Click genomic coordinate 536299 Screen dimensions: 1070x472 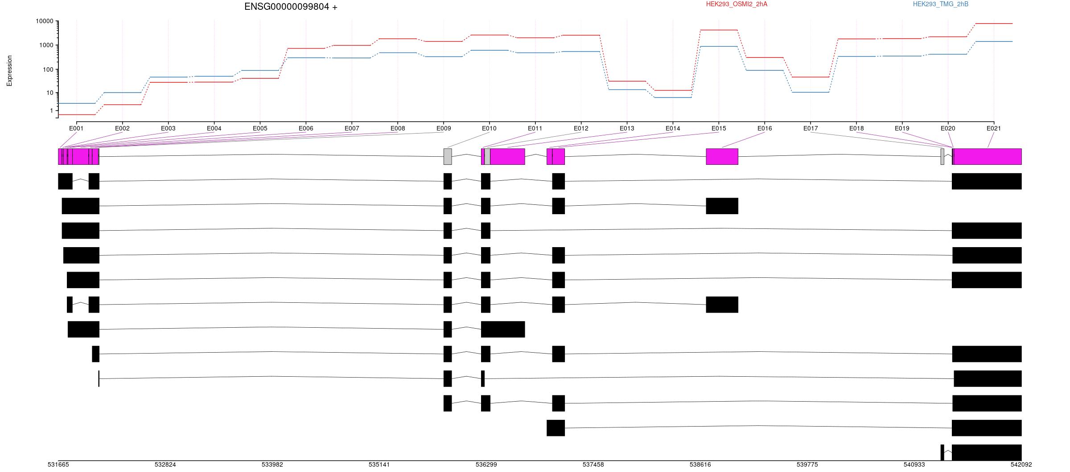point(486,464)
